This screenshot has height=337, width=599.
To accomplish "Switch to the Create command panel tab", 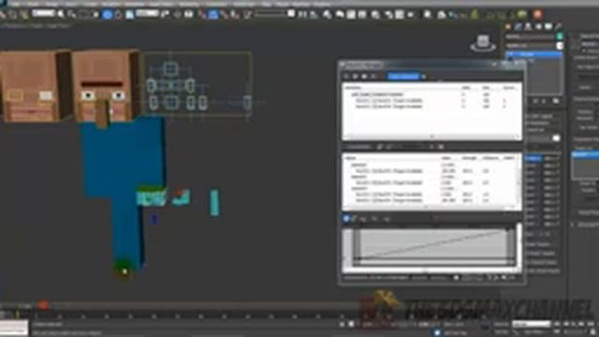I will pos(508,27).
